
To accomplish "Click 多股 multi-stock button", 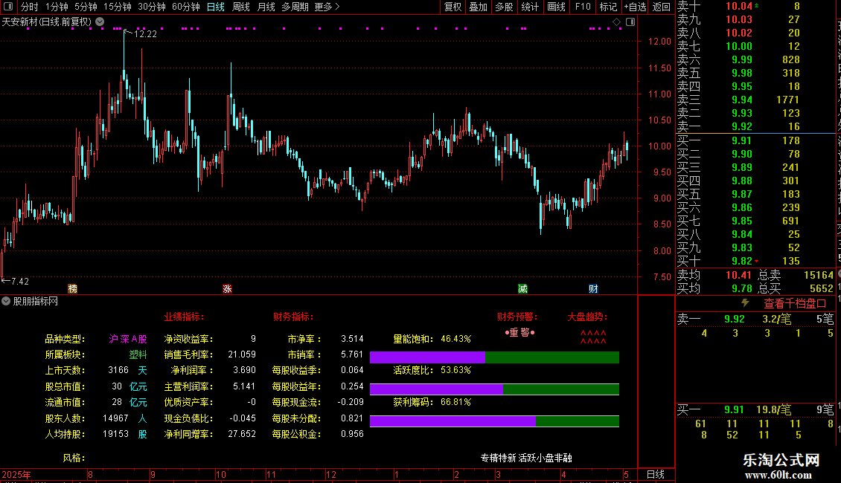I will (x=504, y=7).
